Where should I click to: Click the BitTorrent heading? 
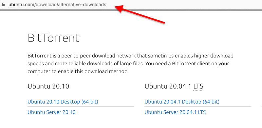tap(53, 38)
